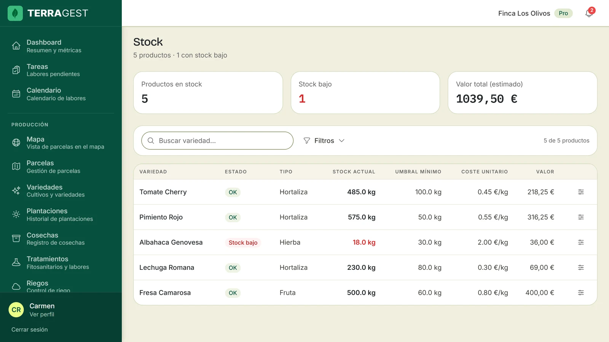Screen dimensions: 609x342
Task: Click the Stock bajo status badge
Action: pyautogui.click(x=243, y=242)
